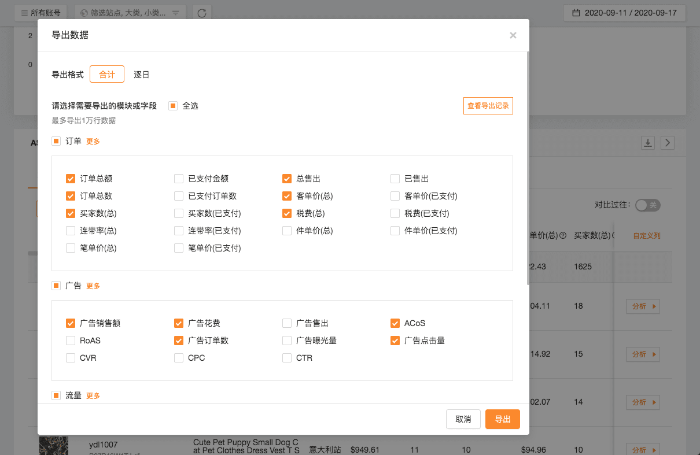This screenshot has height=455, width=700.
Task: Open 查看导出记录 export history
Action: [488, 106]
